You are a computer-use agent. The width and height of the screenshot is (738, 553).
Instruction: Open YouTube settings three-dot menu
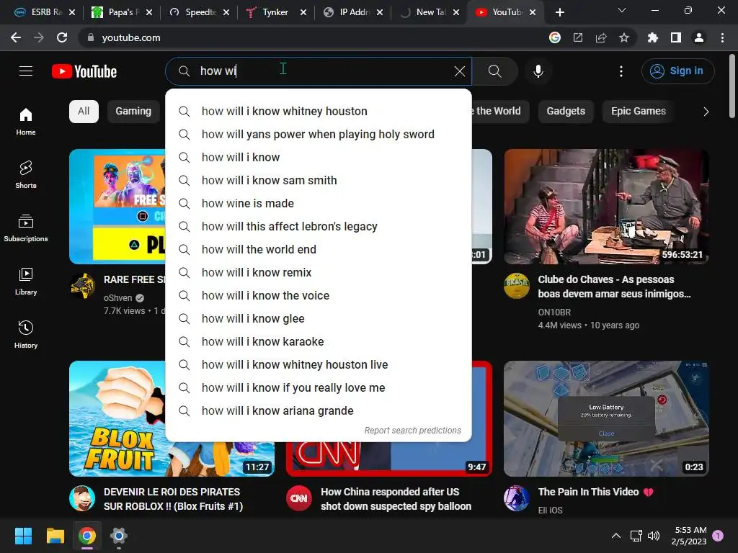tap(621, 71)
